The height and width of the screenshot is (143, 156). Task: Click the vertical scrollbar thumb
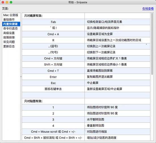click(152, 44)
